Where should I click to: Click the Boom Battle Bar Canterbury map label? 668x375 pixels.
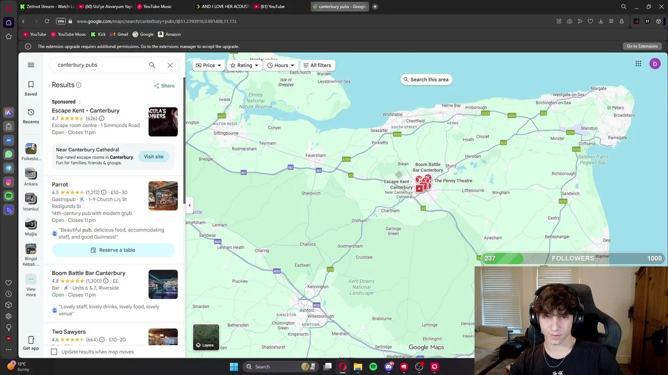tap(428, 167)
